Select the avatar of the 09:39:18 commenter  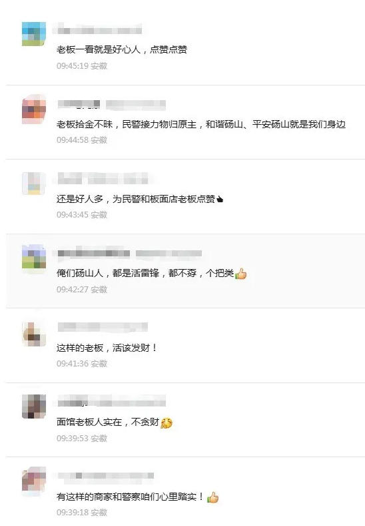[34, 481]
